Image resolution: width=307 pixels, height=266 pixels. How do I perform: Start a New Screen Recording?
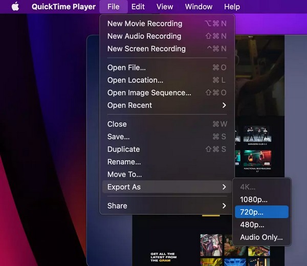click(x=167, y=49)
